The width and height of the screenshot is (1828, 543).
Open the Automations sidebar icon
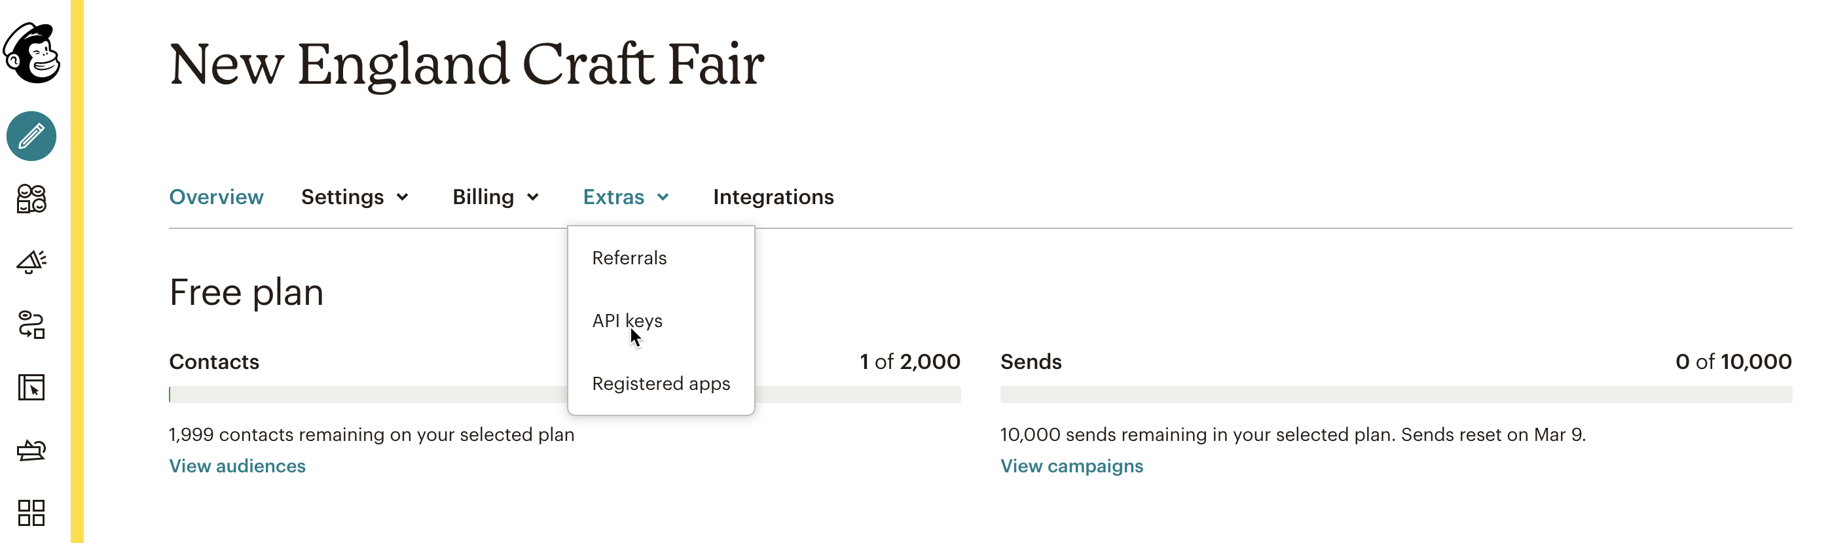point(32,324)
